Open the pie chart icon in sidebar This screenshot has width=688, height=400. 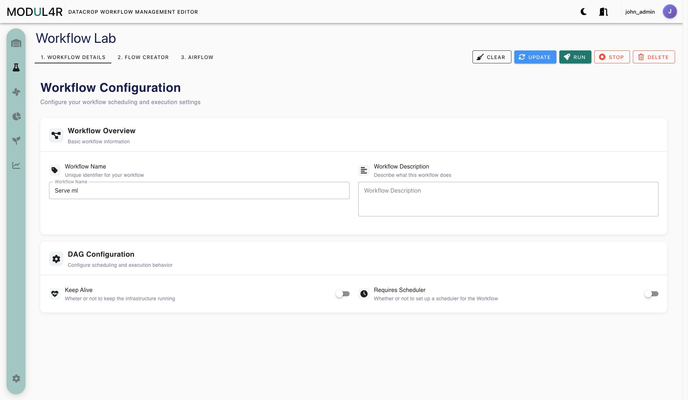click(x=16, y=116)
